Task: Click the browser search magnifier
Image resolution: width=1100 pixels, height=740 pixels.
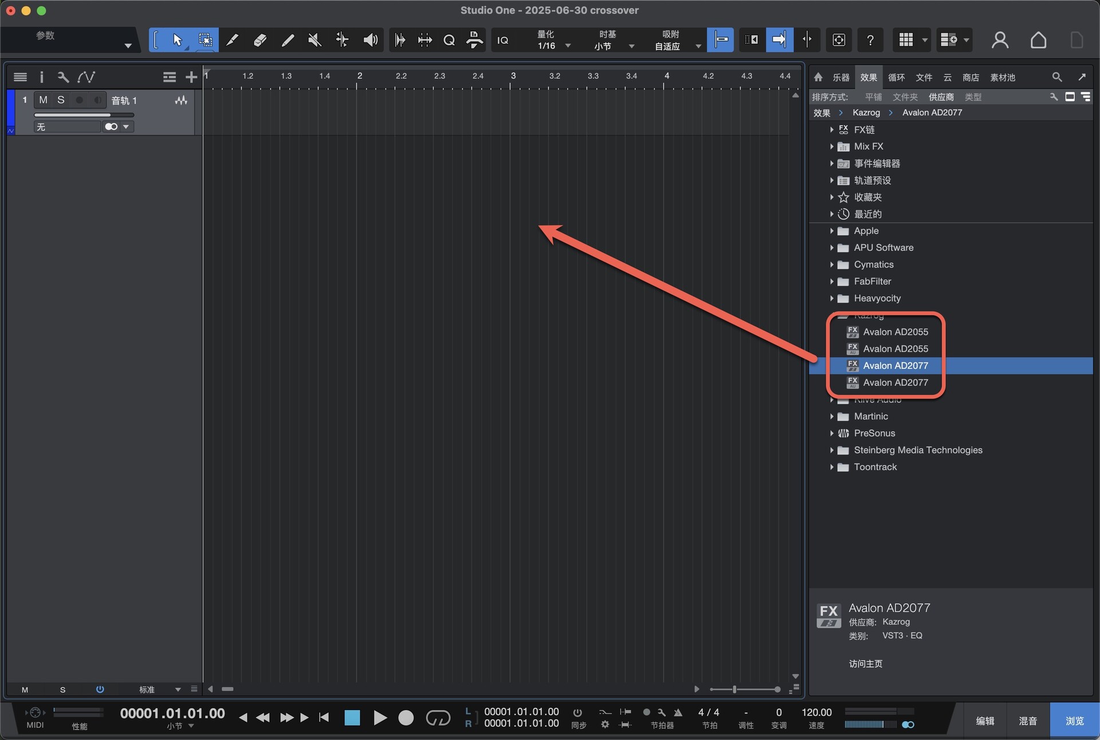Action: tap(1057, 77)
